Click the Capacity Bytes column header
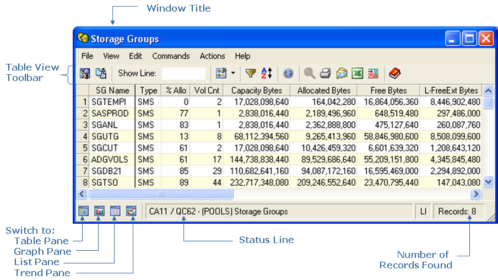Image resolution: width=498 pixels, height=280 pixels. click(256, 90)
